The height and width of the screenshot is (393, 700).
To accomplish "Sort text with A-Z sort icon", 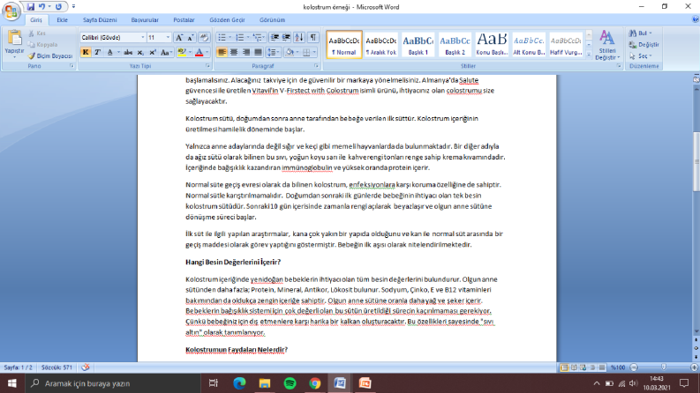I will pyautogui.click(x=299, y=37).
